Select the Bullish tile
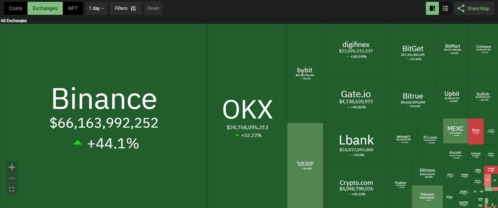This screenshot has width=498, height=208. coord(483,96)
